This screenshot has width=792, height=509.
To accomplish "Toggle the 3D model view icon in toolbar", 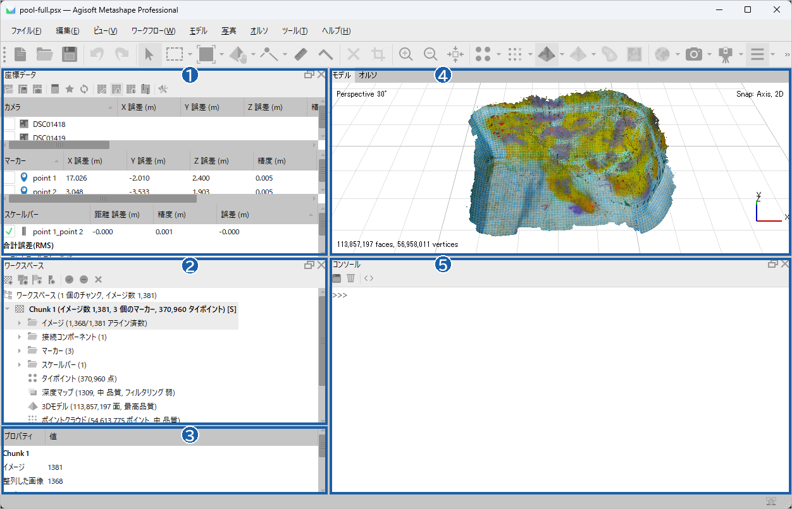I will (546, 54).
